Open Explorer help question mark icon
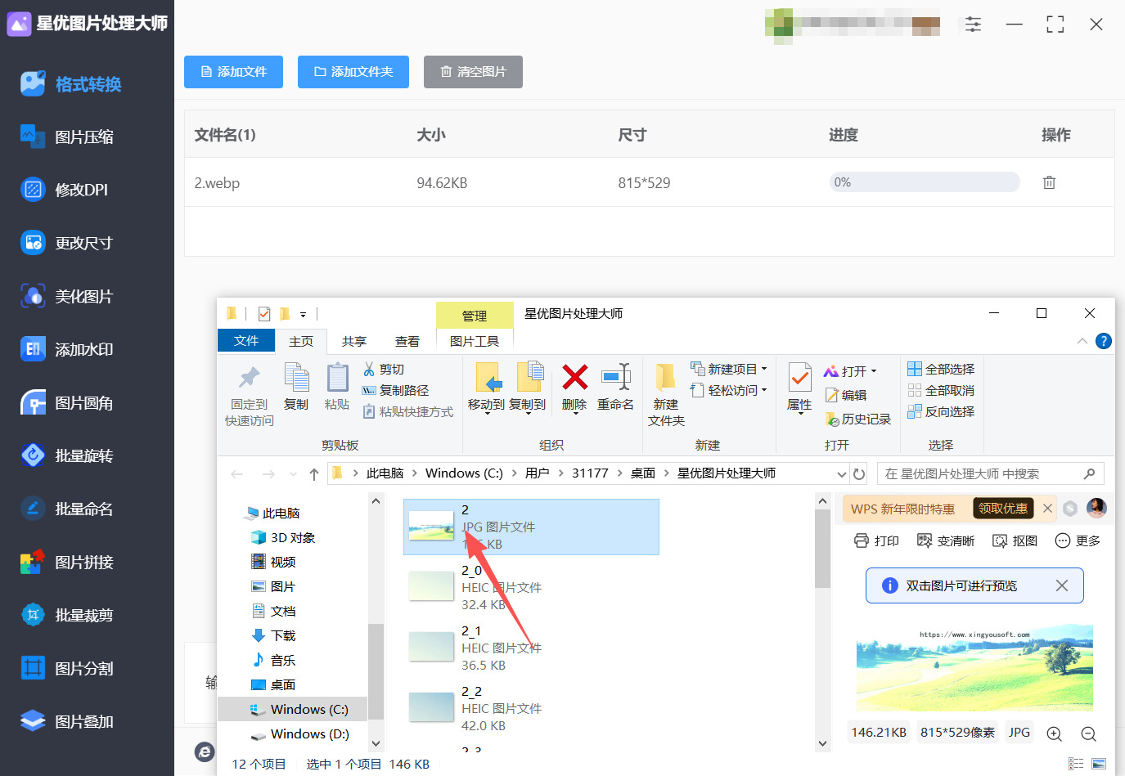 pos(1103,341)
